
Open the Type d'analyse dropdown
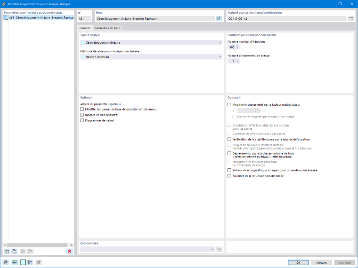151,42
